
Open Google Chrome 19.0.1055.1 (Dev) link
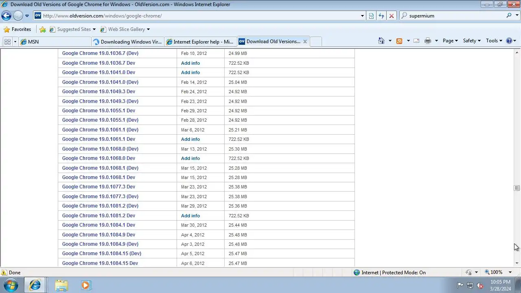(100, 120)
